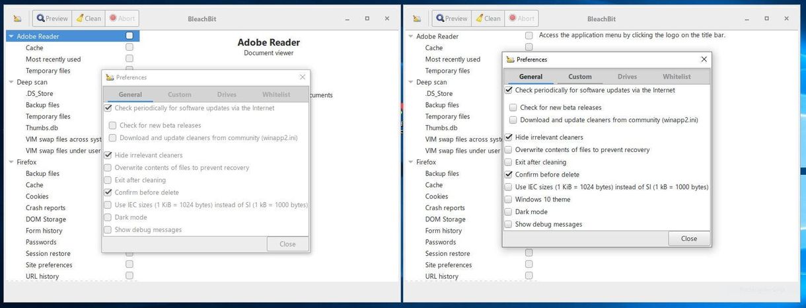Collapse Deep scan tree node in left window
The image size is (806, 308).
point(11,83)
